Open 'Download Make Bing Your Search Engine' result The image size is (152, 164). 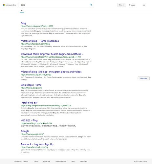(x=52, y=54)
